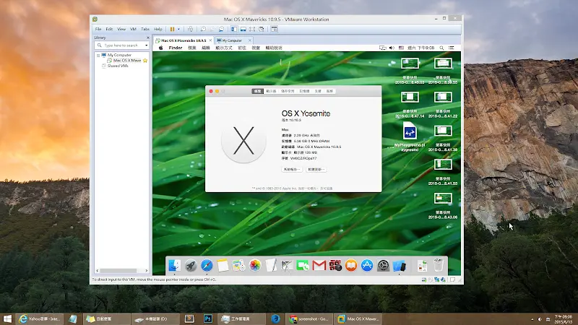The height and width of the screenshot is (325, 578).
Task: Open Launchpad from the Mac dock
Action: click(191, 266)
